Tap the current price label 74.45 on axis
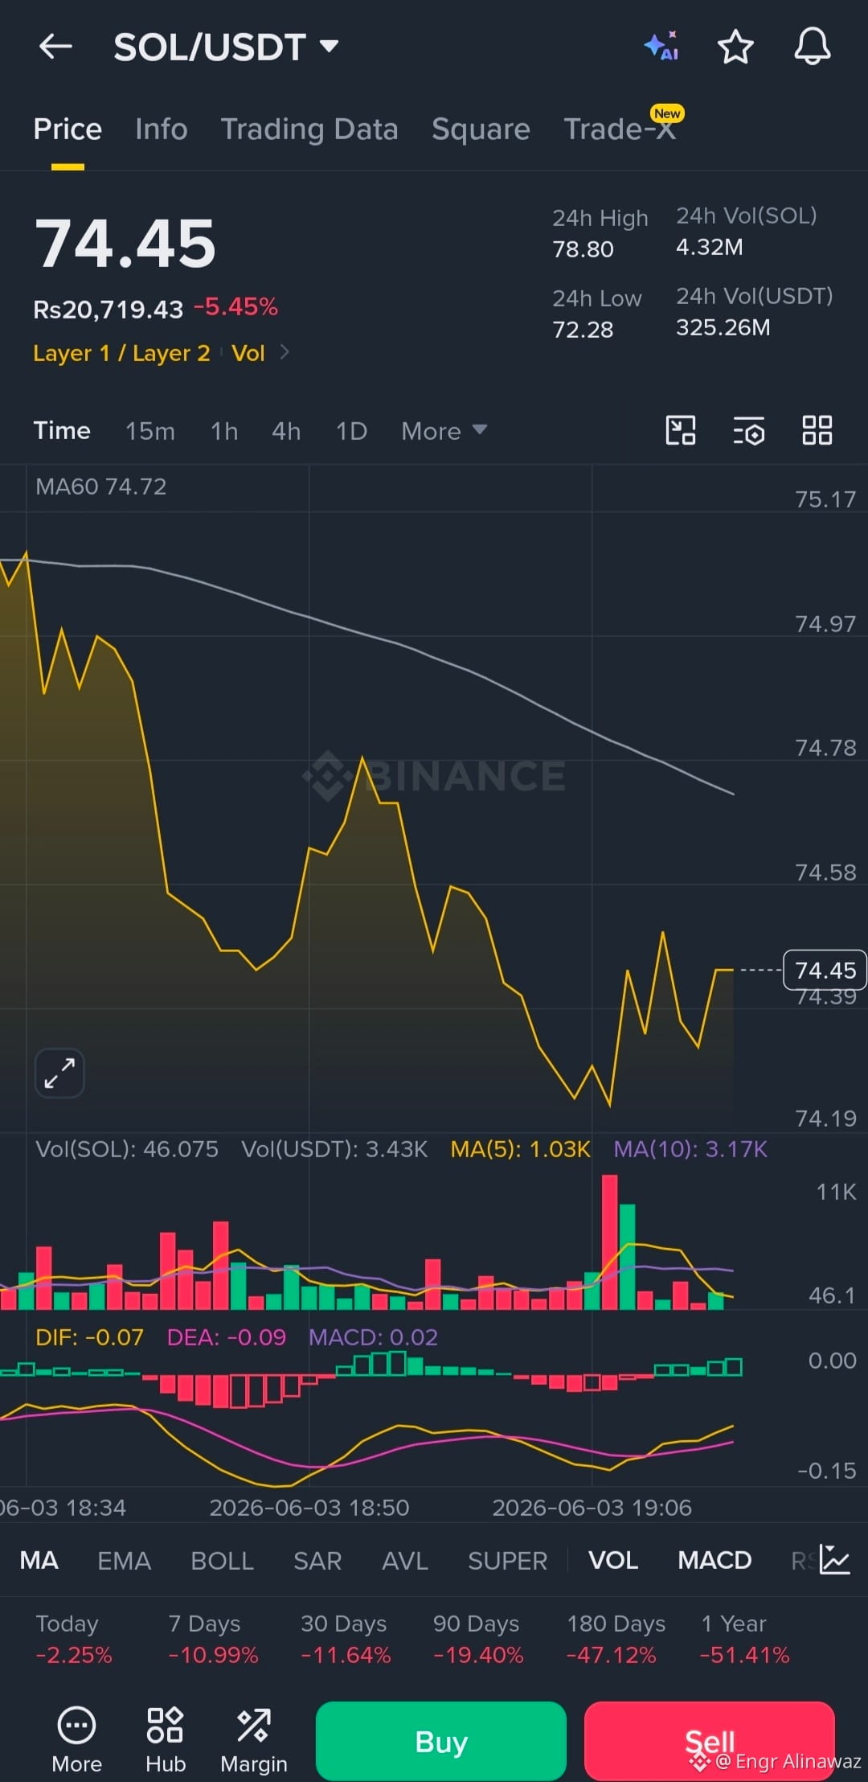868x1782 pixels. (x=825, y=970)
